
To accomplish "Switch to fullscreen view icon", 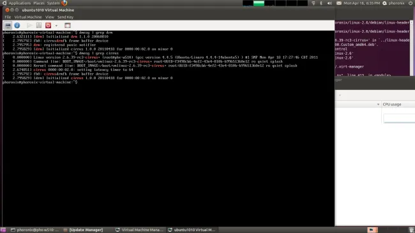I will (x=68, y=26).
